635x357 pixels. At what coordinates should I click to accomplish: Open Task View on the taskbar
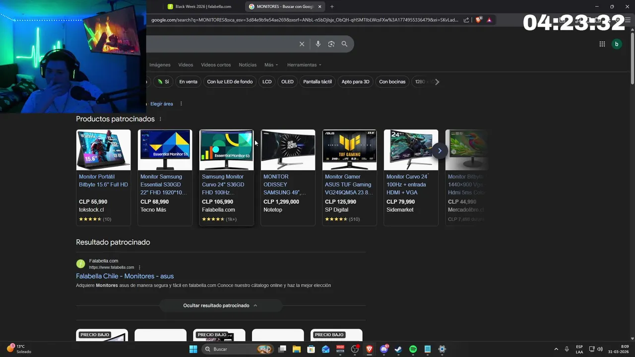282,349
